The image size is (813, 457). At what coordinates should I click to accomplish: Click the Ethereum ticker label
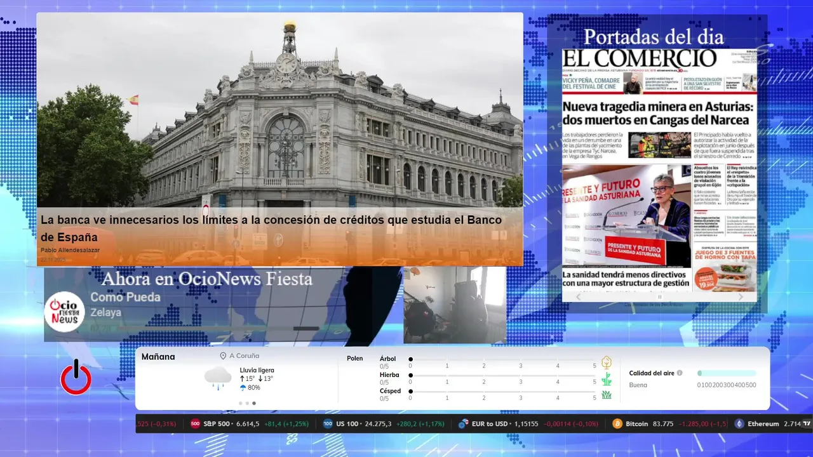(763, 424)
